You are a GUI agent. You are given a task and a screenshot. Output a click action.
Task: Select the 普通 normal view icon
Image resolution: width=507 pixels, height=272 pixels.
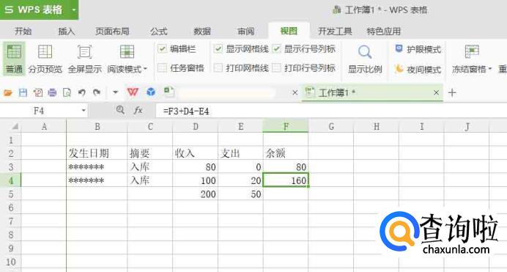[14, 52]
